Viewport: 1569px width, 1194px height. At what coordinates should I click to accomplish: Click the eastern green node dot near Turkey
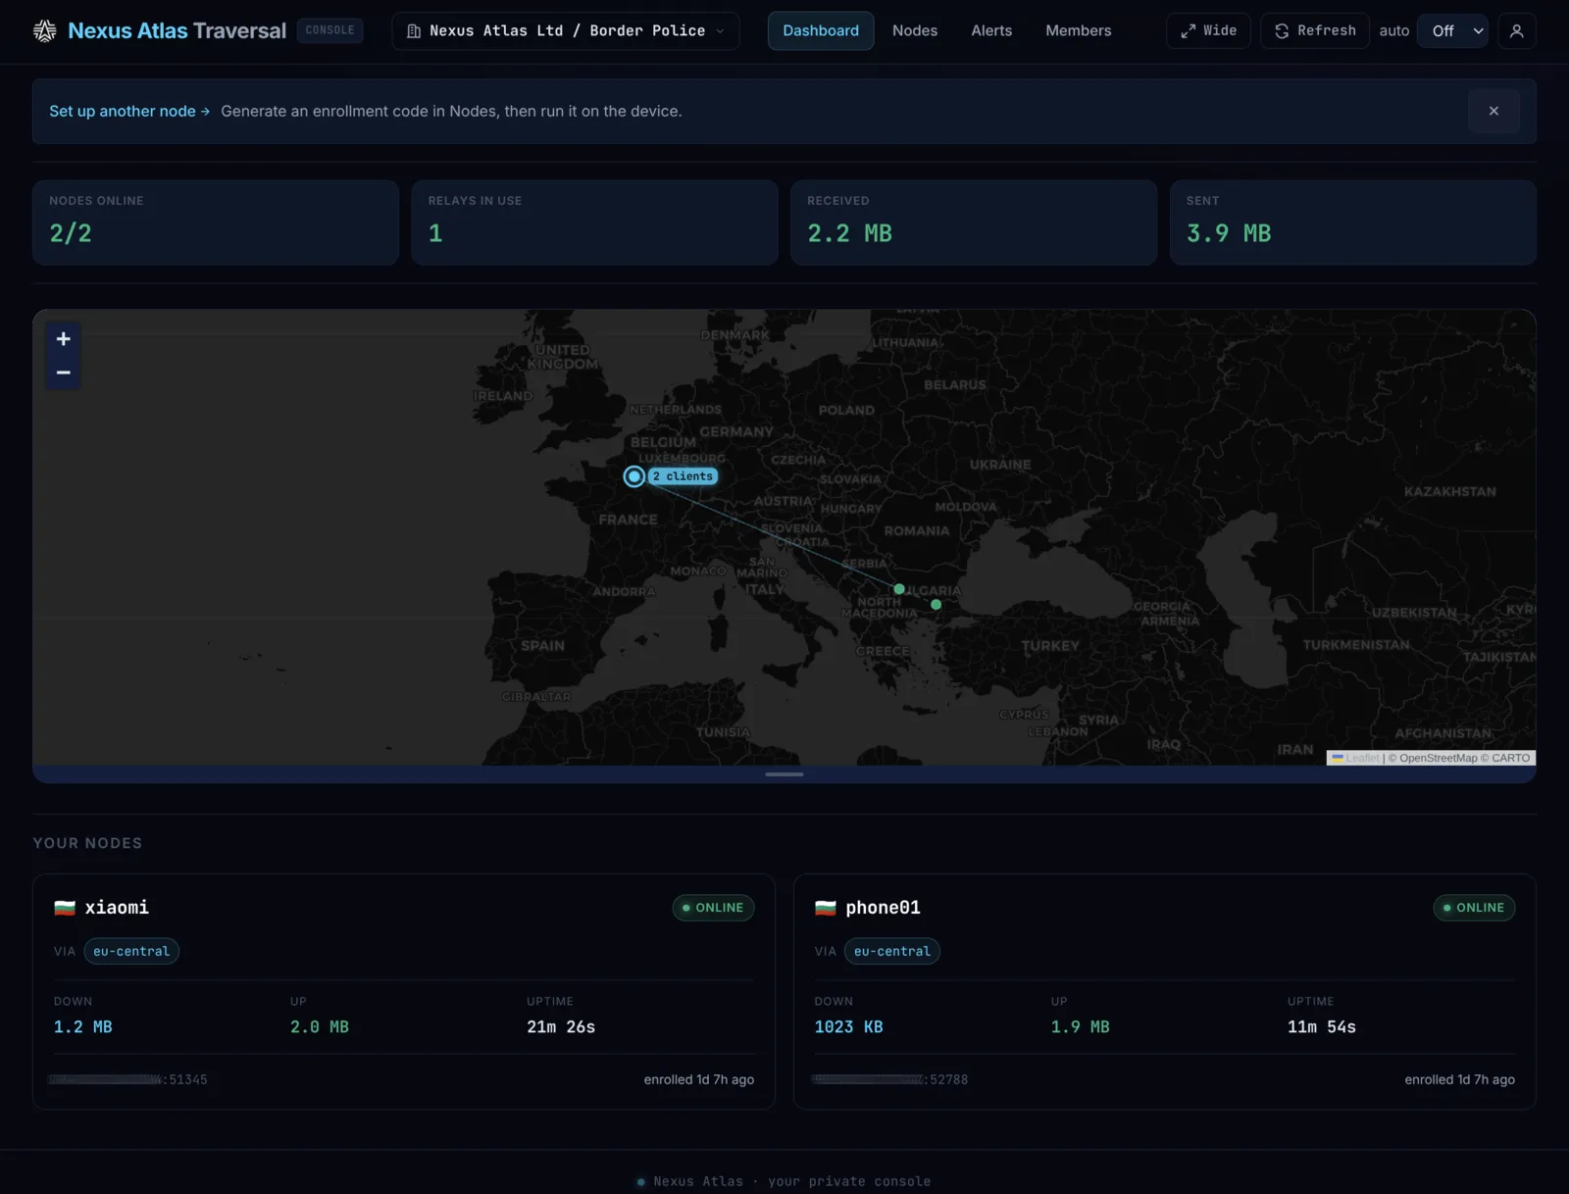(x=936, y=605)
